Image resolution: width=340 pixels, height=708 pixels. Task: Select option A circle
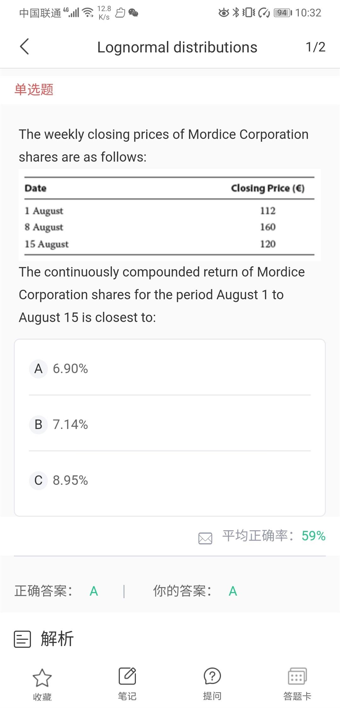click(x=38, y=369)
